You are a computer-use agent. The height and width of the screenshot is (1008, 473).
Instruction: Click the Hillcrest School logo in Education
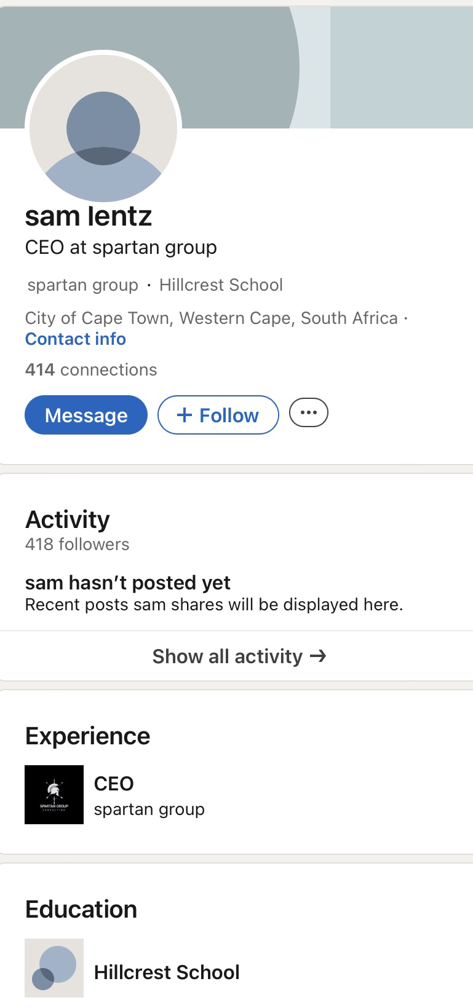point(54,967)
